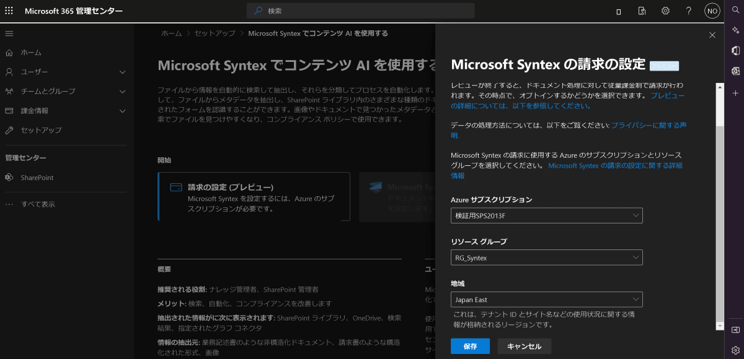Open the mobile device icon in header
Image resolution: width=744 pixels, height=359 pixels.
pos(619,11)
